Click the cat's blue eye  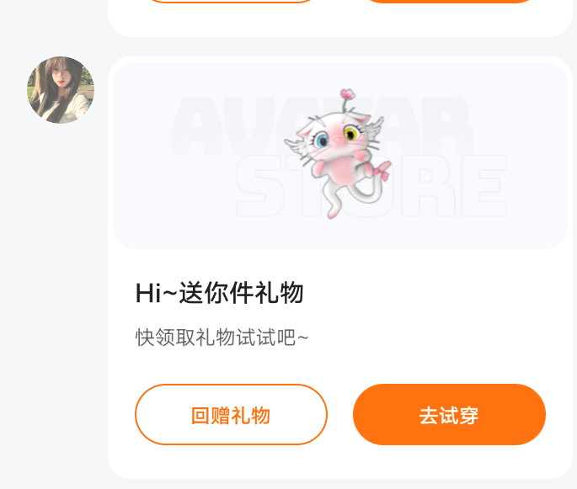323,140
